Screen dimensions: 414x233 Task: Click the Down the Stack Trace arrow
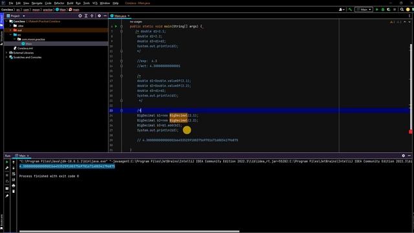pos(14,168)
